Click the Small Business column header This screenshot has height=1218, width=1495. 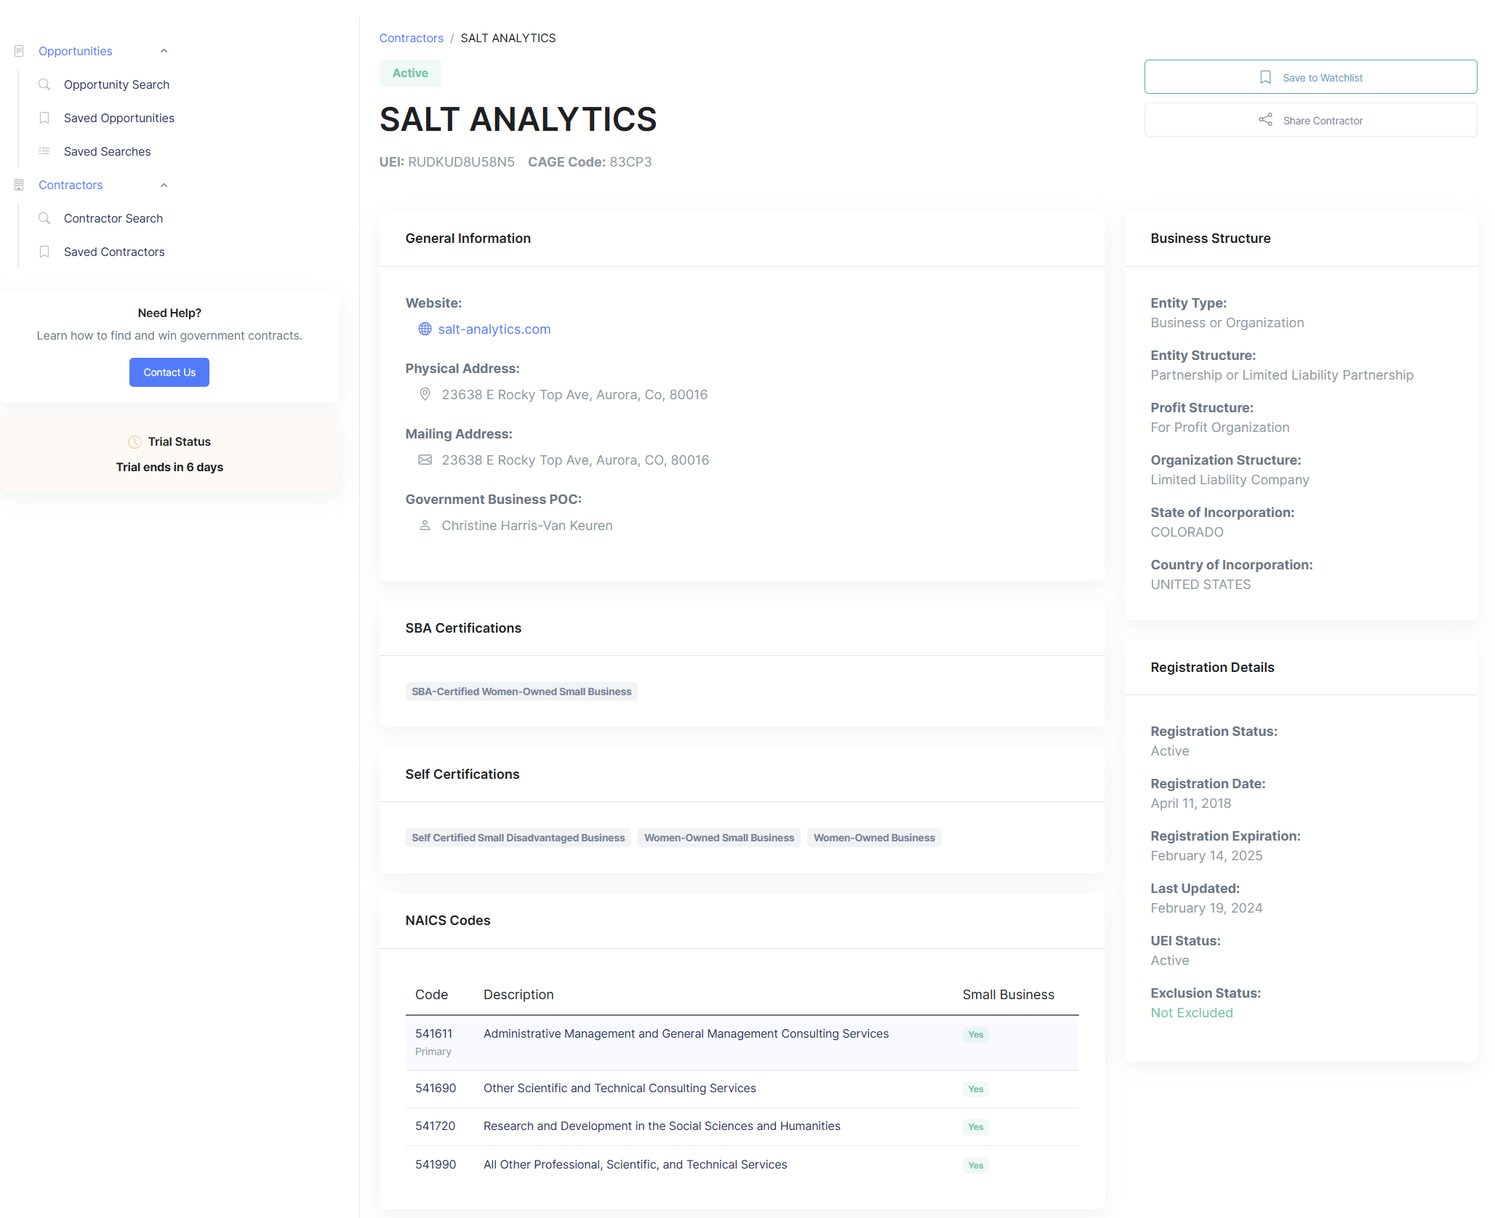(1009, 995)
